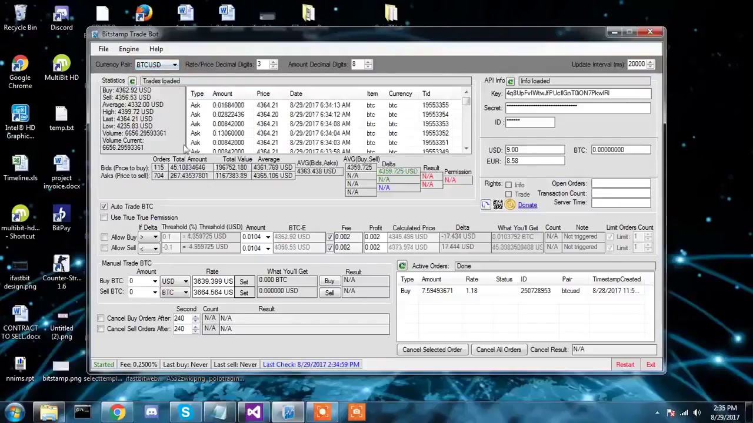Open Skype from the taskbar
This screenshot has width=753, height=423.
[185, 412]
